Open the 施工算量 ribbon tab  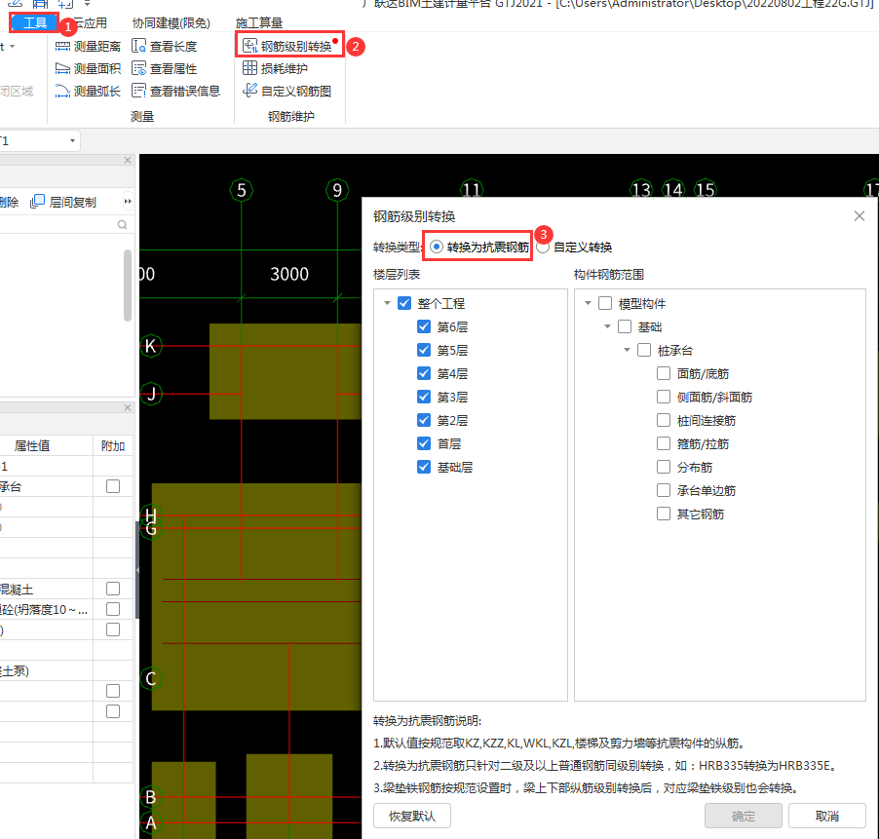pyautogui.click(x=259, y=23)
